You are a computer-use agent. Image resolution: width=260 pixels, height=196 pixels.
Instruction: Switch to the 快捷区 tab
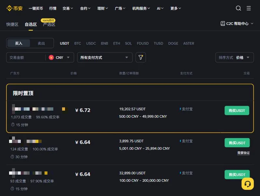[12, 24]
